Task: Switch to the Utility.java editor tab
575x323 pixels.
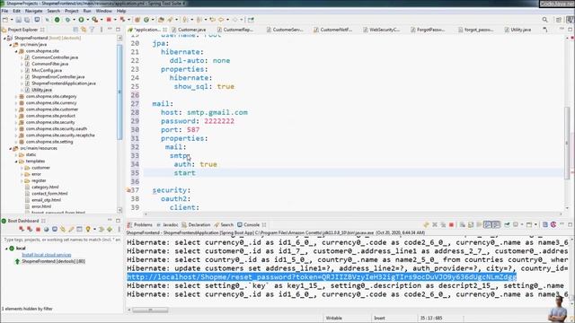Action: pos(520,30)
